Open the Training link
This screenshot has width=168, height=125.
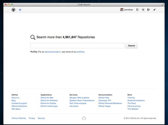(131, 98)
